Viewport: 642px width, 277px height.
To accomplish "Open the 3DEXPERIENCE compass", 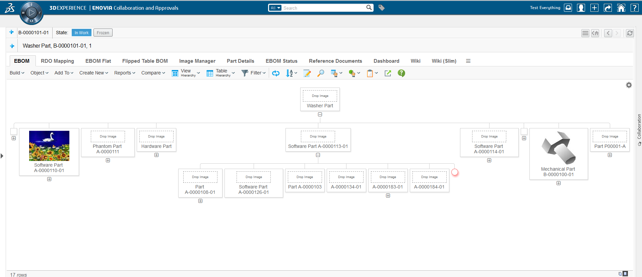I will pyautogui.click(x=31, y=13).
